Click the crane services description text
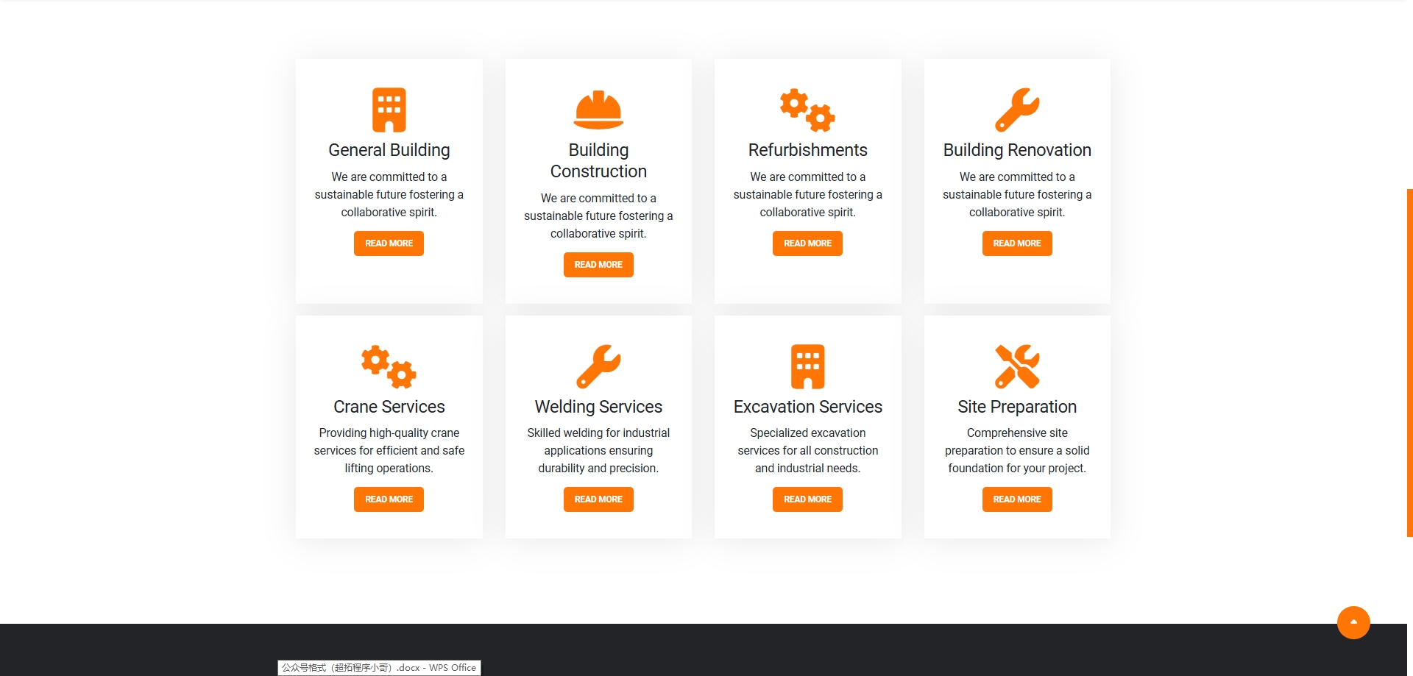The width and height of the screenshot is (1413, 676). (x=389, y=450)
